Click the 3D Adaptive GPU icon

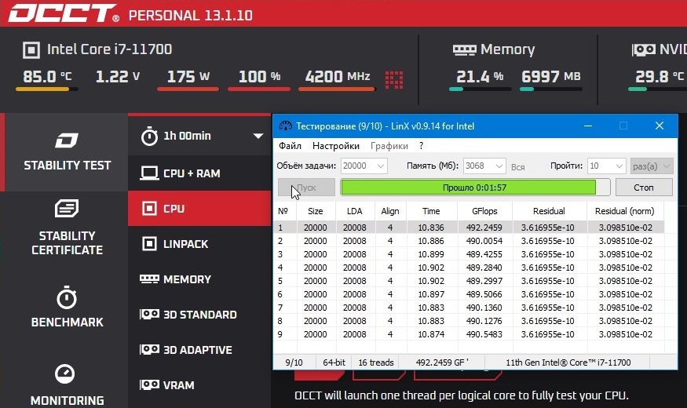149,349
